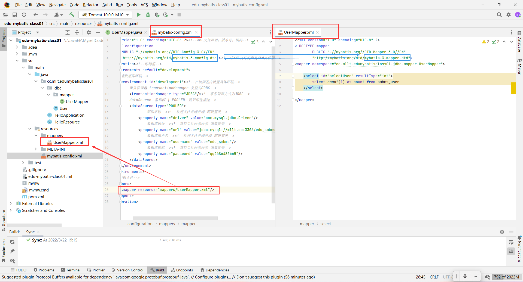The width and height of the screenshot is (523, 282).
Task: Hide the Project tool window
Action: [x=98, y=32]
